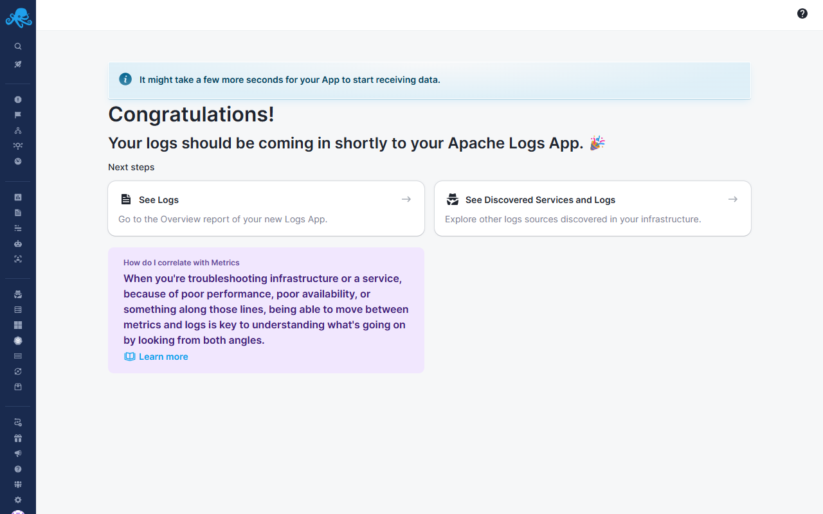This screenshot has height=514, width=823.
Task: Open the infrastructure hierarchy icon
Action: point(18,130)
